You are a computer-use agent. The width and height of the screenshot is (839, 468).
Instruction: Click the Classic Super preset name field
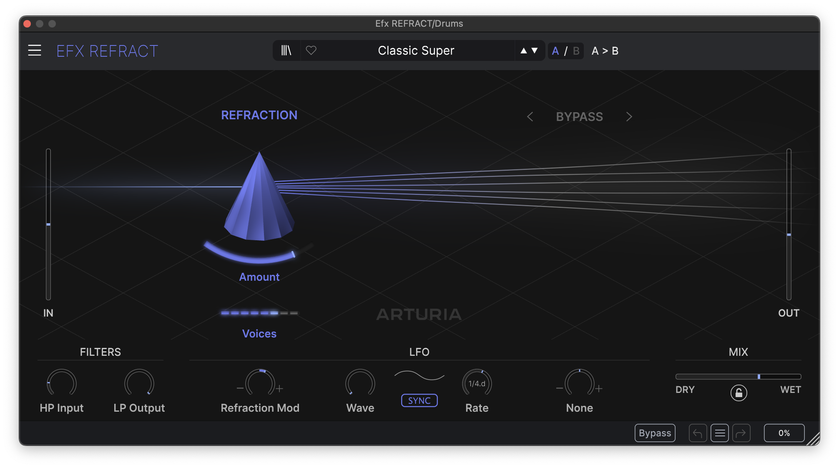tap(415, 50)
